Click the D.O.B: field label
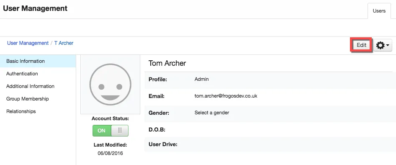Image resolution: width=396 pixels, height=165 pixels. [x=157, y=130]
